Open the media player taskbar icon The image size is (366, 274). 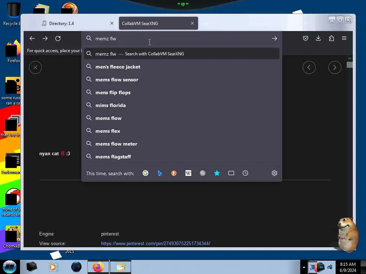click(53, 267)
